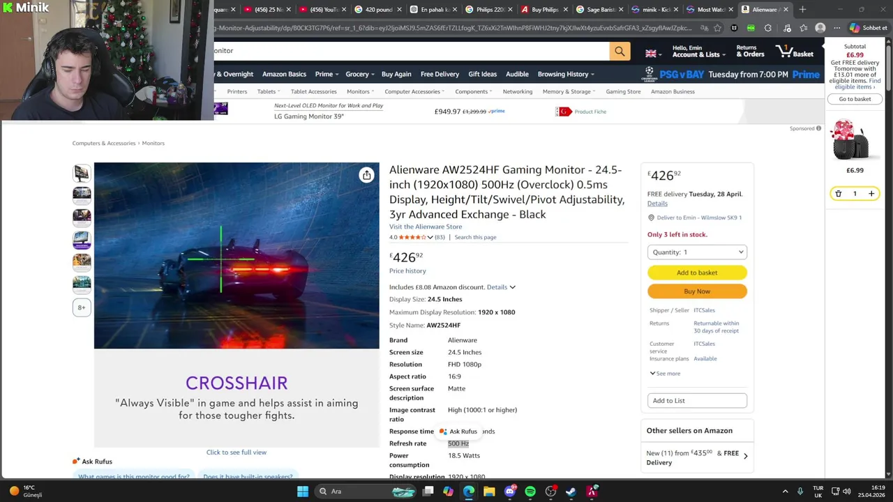The height and width of the screenshot is (502, 893).
Task: Switch to the Most Watched browser tab
Action: [710, 10]
